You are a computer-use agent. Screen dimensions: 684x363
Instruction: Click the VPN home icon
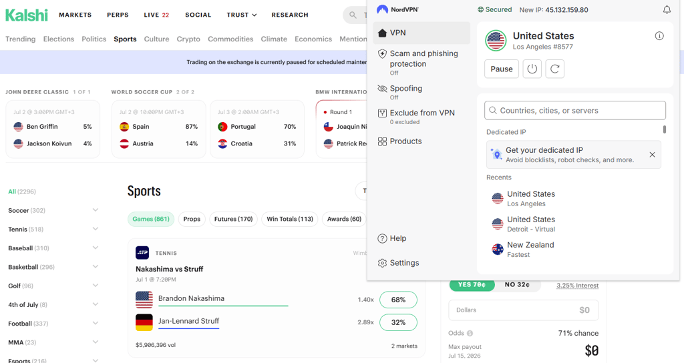382,33
